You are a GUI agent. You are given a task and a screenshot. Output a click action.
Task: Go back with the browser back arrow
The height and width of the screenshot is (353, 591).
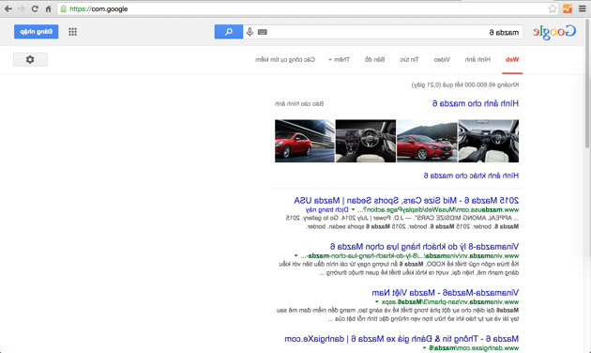(8, 8)
